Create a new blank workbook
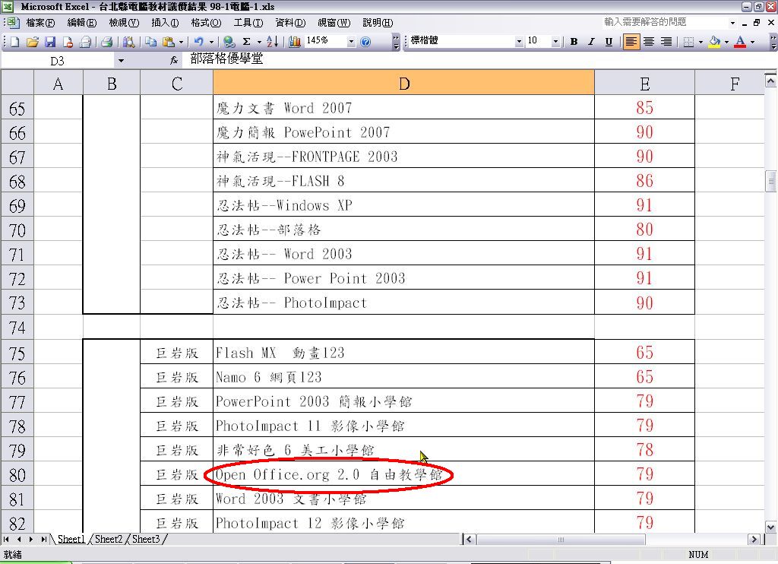This screenshot has height=564, width=778. (x=15, y=42)
